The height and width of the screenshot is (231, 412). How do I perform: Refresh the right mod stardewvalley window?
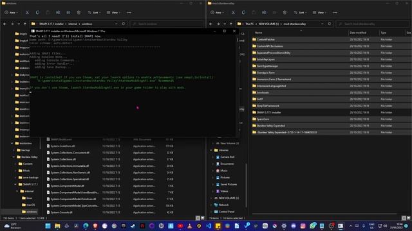click(x=329, y=24)
